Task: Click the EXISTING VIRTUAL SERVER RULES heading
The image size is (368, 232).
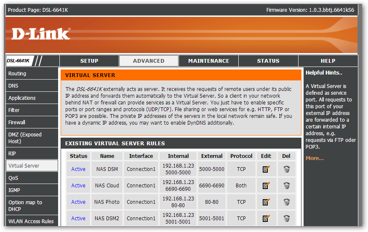Action: (115, 143)
